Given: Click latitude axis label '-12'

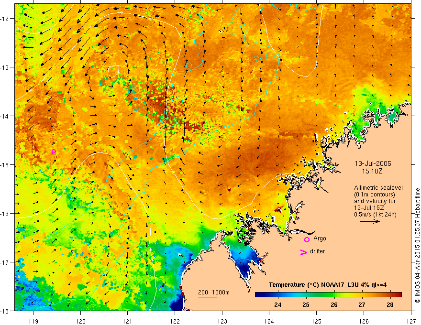Looking at the screenshot, I should pyautogui.click(x=5, y=19).
